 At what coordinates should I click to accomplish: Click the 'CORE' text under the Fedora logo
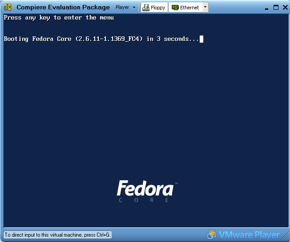pos(144,200)
